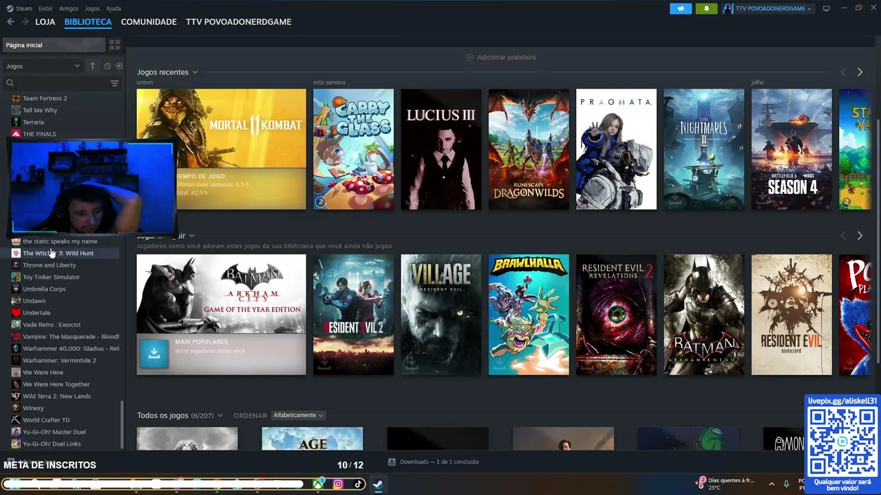This screenshot has height=495, width=881.
Task: Open the Amigos menu
Action: click(69, 8)
